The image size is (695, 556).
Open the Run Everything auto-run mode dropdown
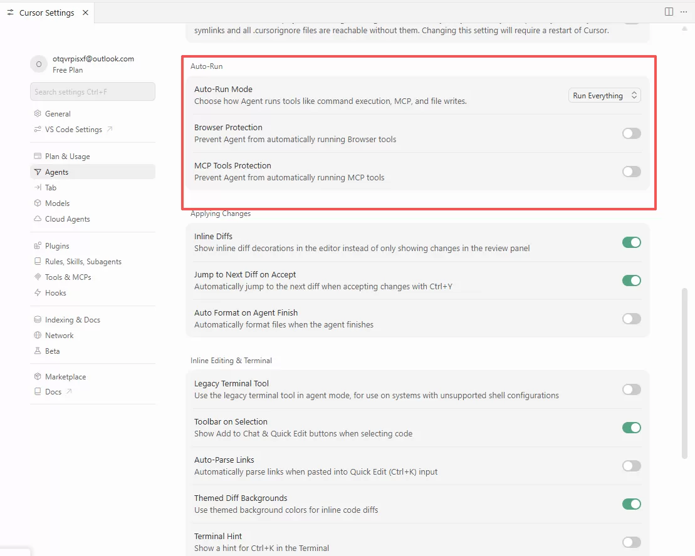[605, 96]
